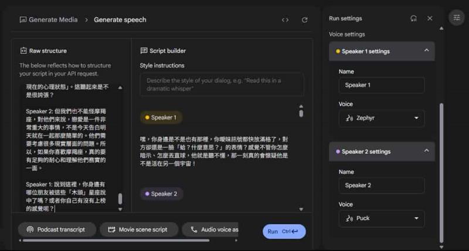The width and height of the screenshot is (469, 251).
Task: Click Run settings scrollbar down arrow
Action: (441, 247)
